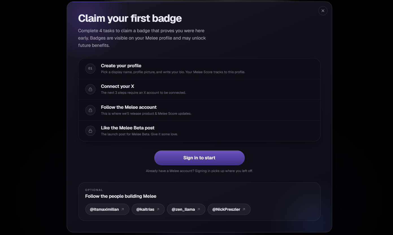Close the badge dialog with the X button

[x=323, y=11]
